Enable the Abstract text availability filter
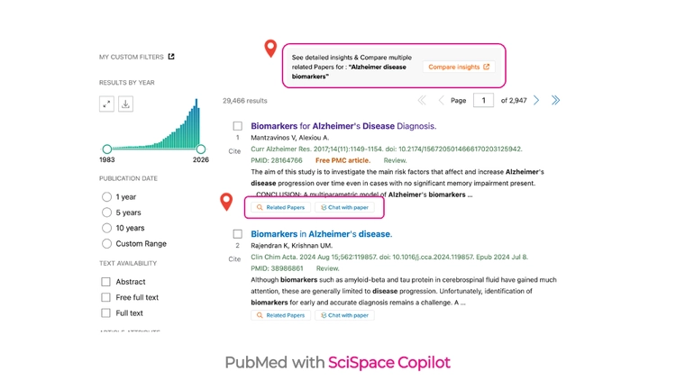The width and height of the screenshot is (676, 380). point(105,282)
